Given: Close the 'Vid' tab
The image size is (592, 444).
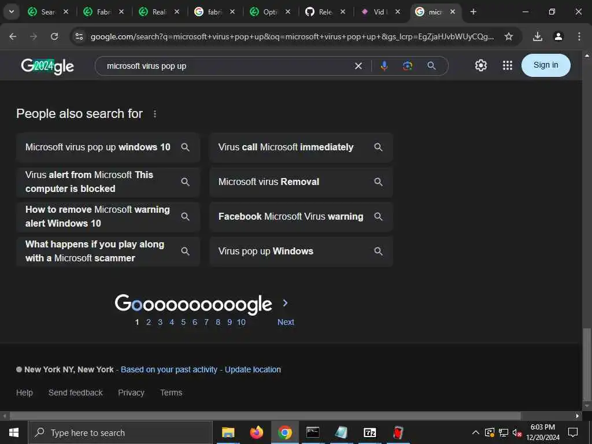Looking at the screenshot, I should pyautogui.click(x=398, y=12).
